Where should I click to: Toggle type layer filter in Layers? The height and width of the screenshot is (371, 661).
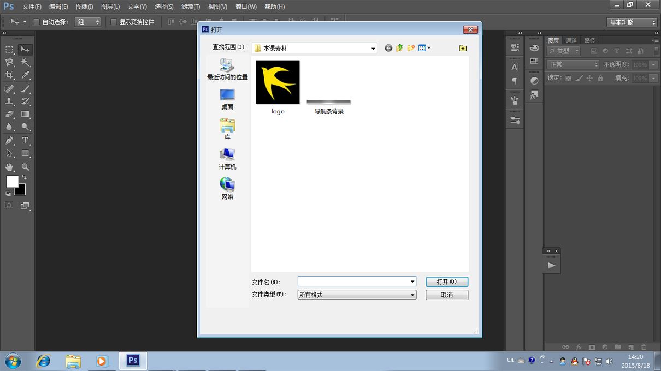pos(617,51)
